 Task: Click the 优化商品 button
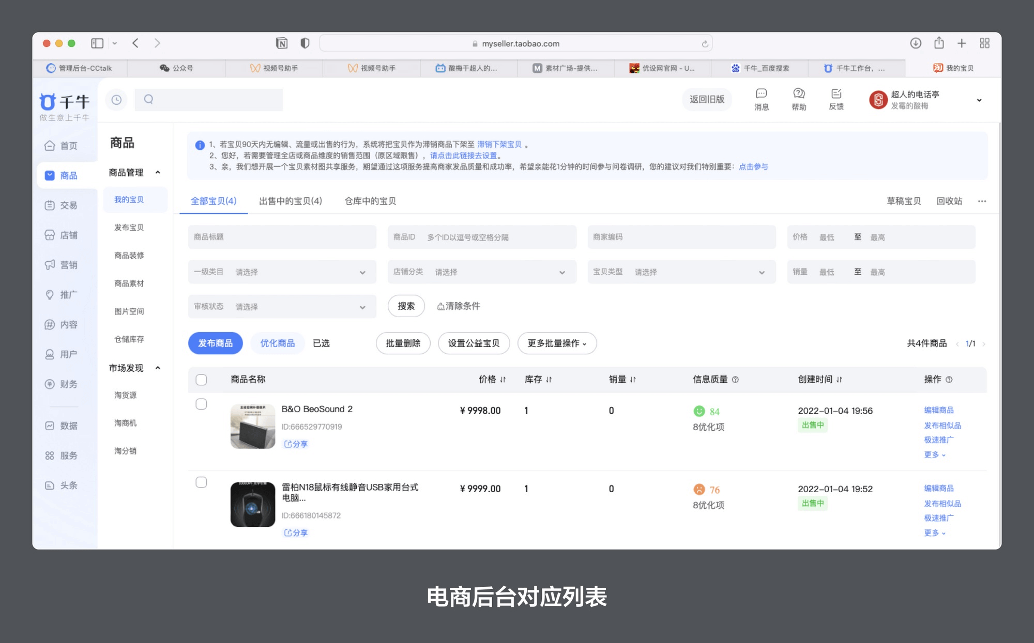278,343
